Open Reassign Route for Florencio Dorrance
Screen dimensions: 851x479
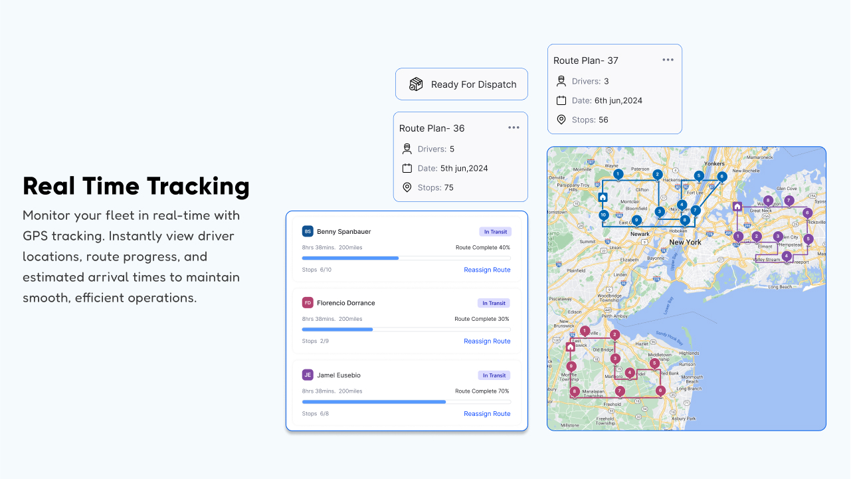pyautogui.click(x=487, y=341)
